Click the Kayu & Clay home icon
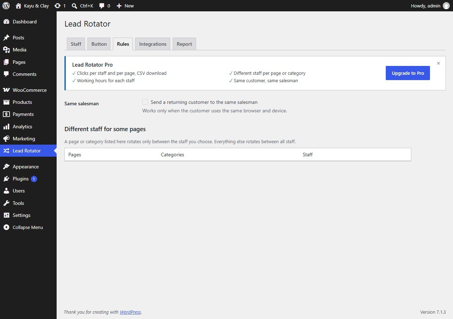 pyautogui.click(x=18, y=6)
